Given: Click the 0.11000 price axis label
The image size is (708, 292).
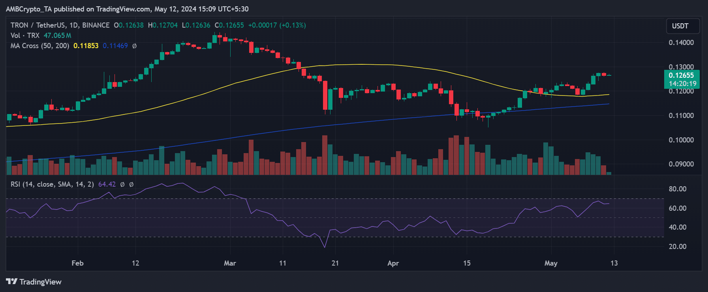Looking at the screenshot, I should point(681,116).
